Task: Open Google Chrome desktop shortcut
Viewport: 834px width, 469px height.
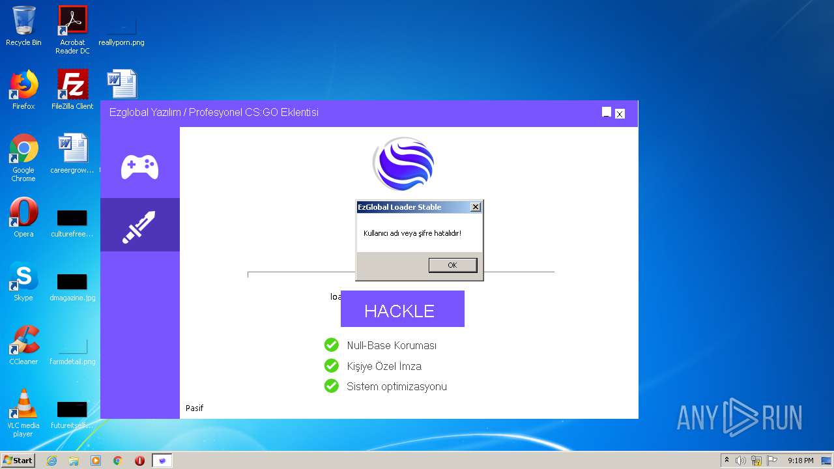Action: pos(23,158)
